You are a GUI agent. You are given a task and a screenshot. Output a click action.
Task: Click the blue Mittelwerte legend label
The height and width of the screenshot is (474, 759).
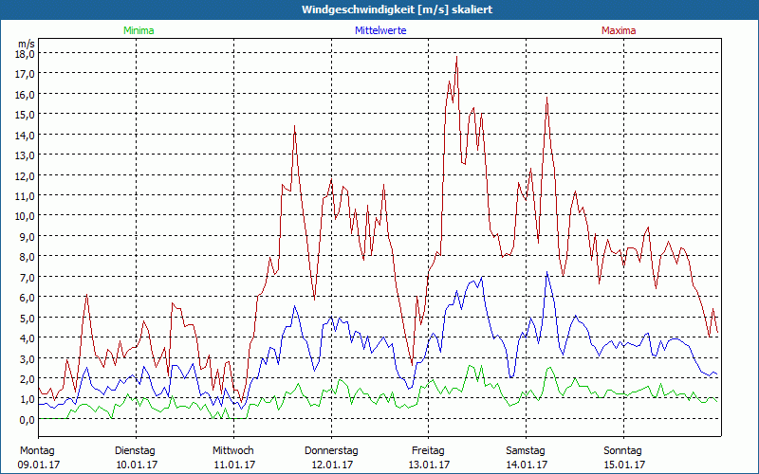click(x=380, y=30)
